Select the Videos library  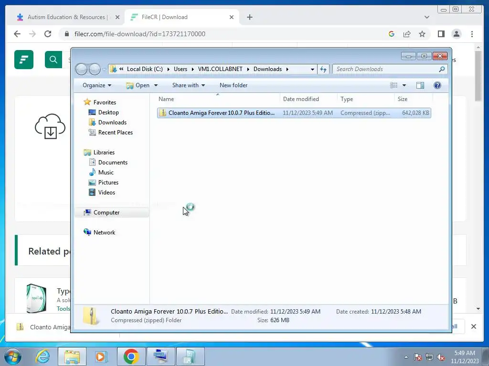106,193
